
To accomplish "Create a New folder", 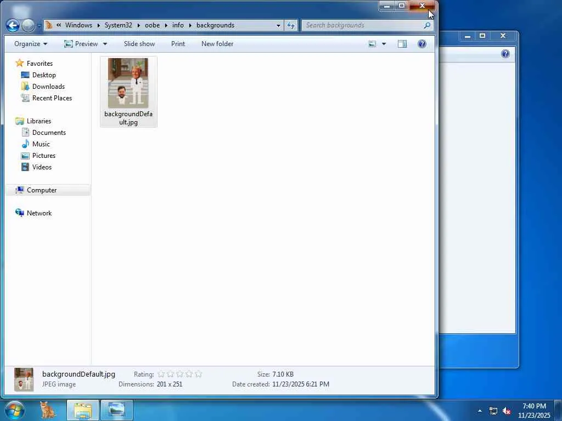I will (x=217, y=44).
